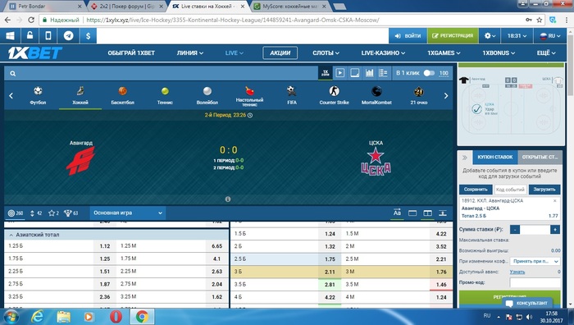Open the Telegram channel icon
574x325 pixels.
click(68, 36)
